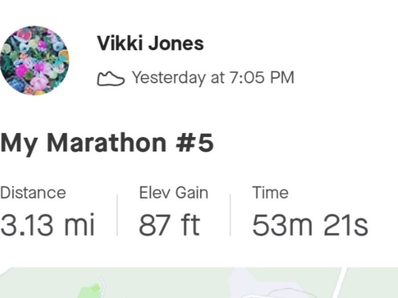Select the 3.13 mi distance value
398x298 pixels.
tap(47, 224)
